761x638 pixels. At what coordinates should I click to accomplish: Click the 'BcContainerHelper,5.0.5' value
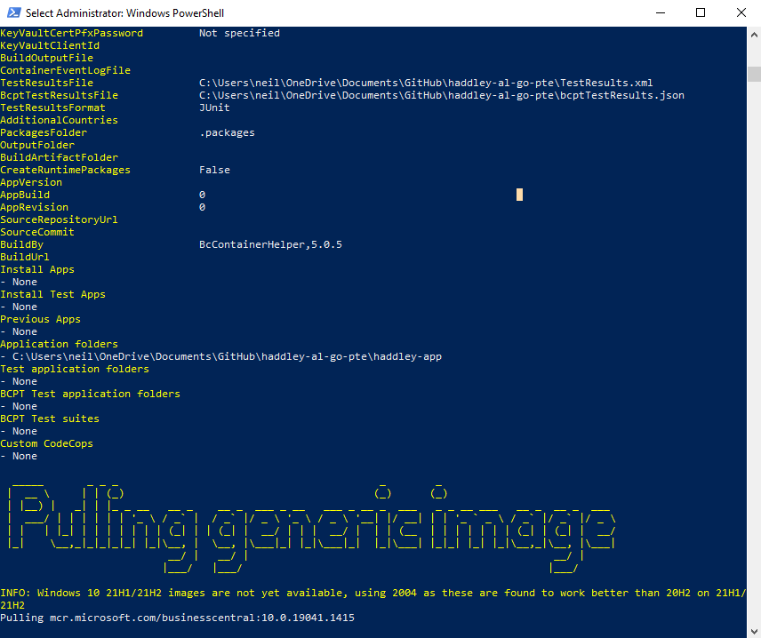[270, 244]
